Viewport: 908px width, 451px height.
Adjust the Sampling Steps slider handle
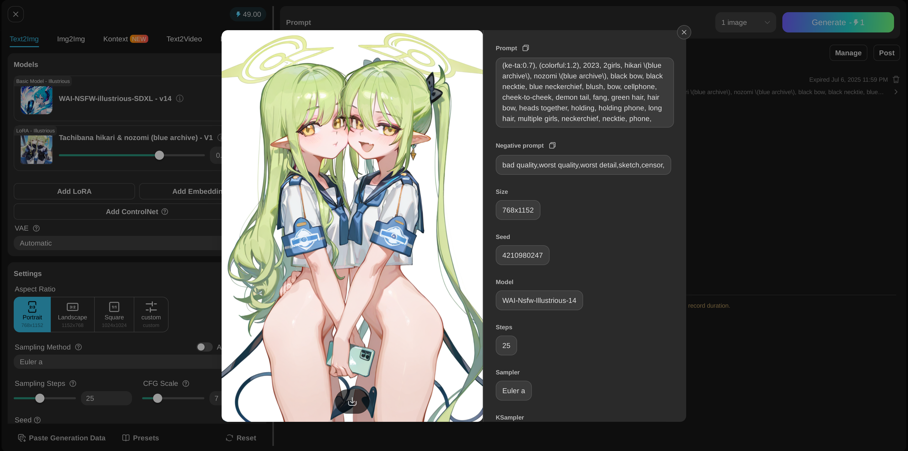[x=40, y=398]
